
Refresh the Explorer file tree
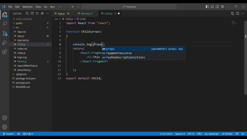pos(37,14)
